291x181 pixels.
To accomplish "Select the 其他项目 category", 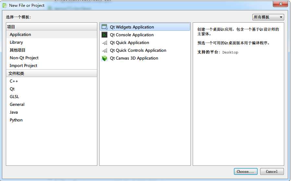I will (x=52, y=50).
